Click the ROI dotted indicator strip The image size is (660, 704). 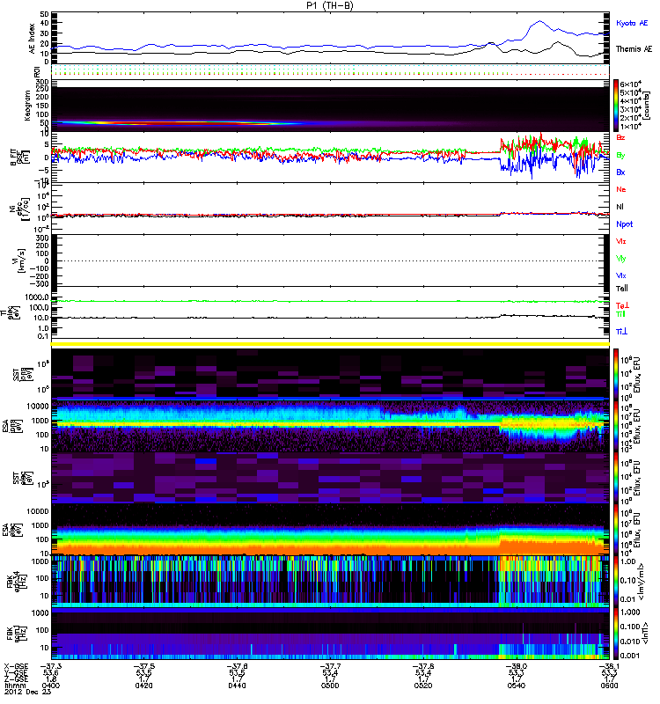pyautogui.click(x=330, y=70)
